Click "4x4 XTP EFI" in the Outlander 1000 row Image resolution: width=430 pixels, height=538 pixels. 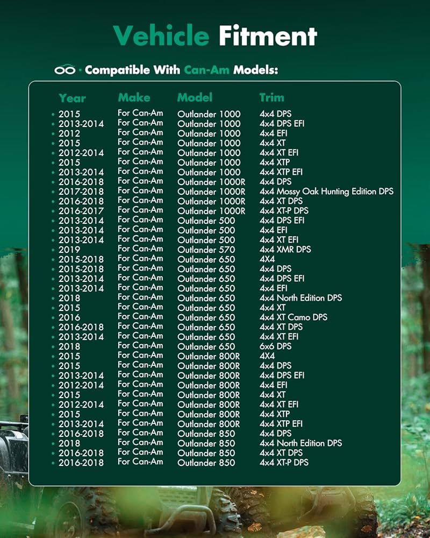click(281, 172)
